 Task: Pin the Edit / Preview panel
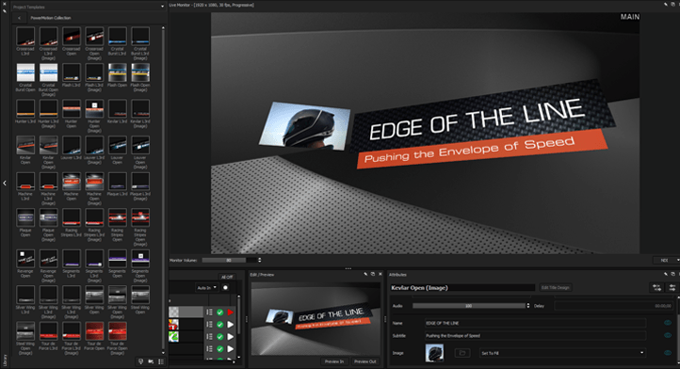click(x=365, y=274)
